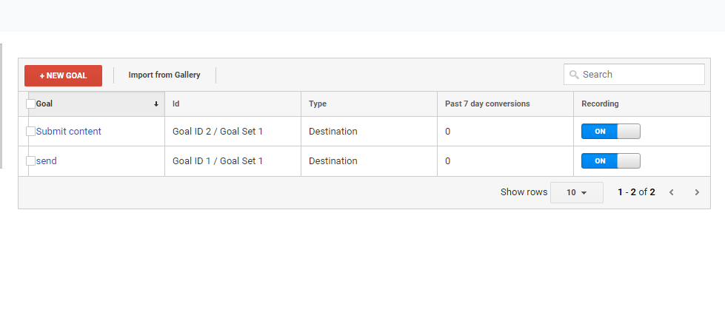Click the magnifier icon in Search box
The height and width of the screenshot is (315, 725).
[x=574, y=75]
